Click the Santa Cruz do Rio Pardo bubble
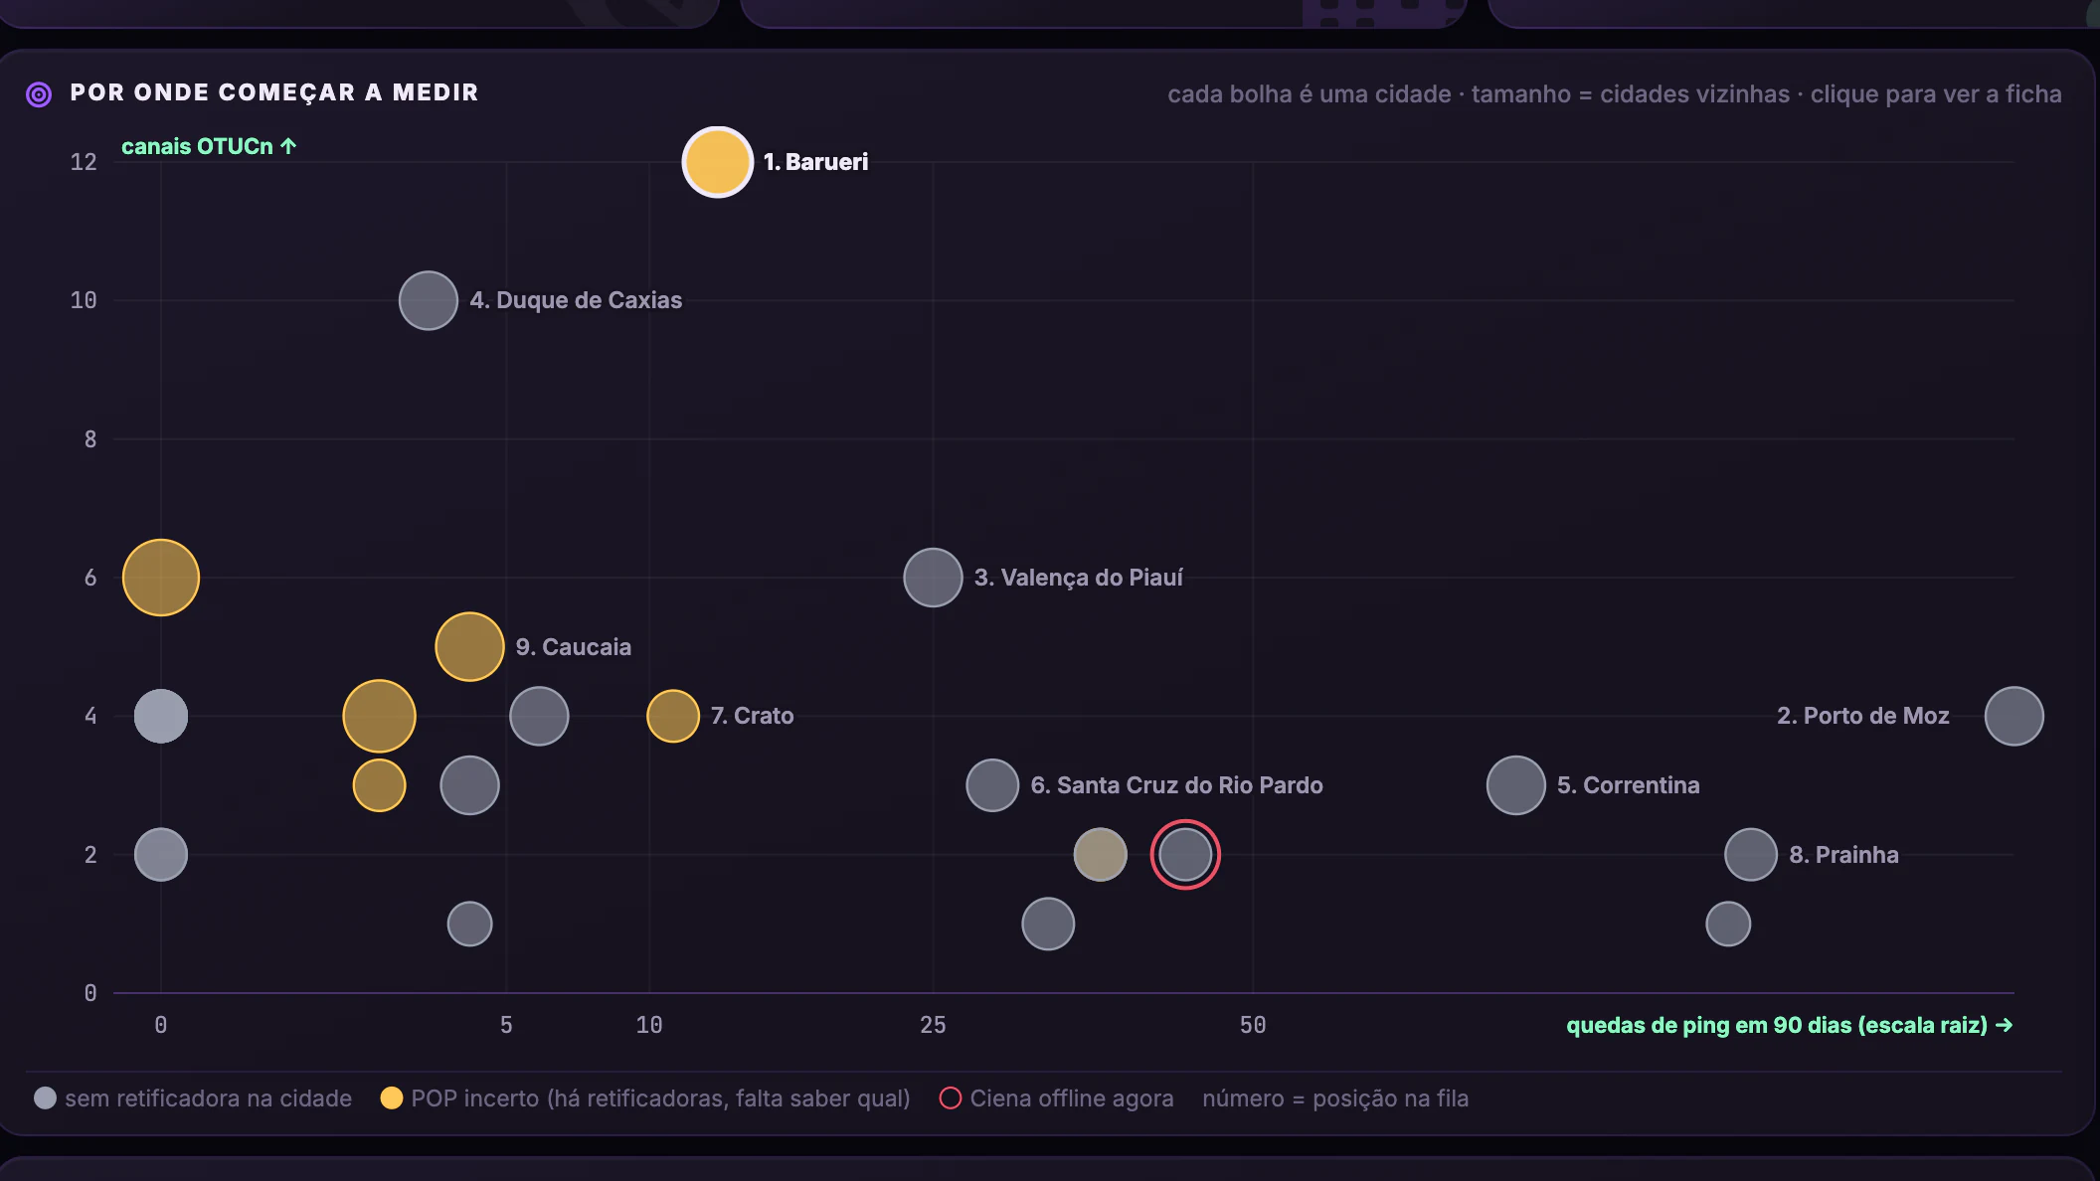2100x1181 pixels. (x=992, y=785)
